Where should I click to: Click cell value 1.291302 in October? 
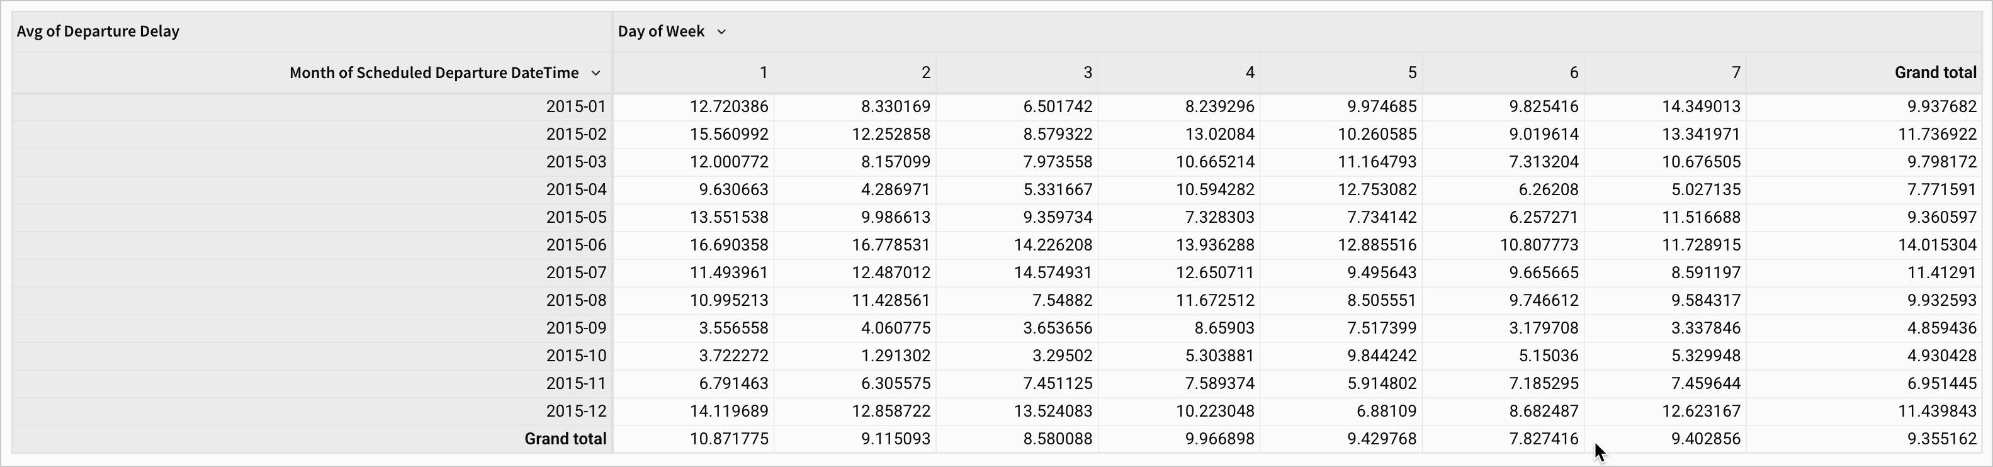point(895,356)
